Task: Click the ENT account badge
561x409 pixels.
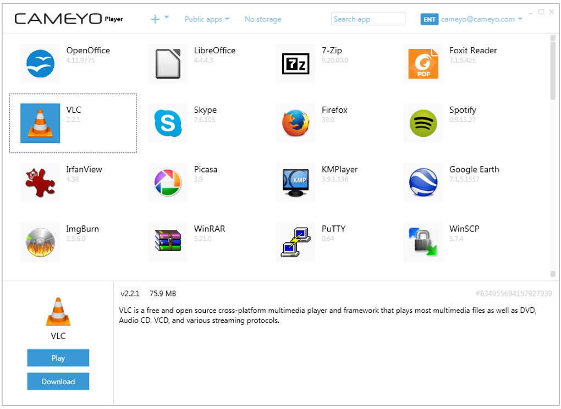Action: point(430,19)
